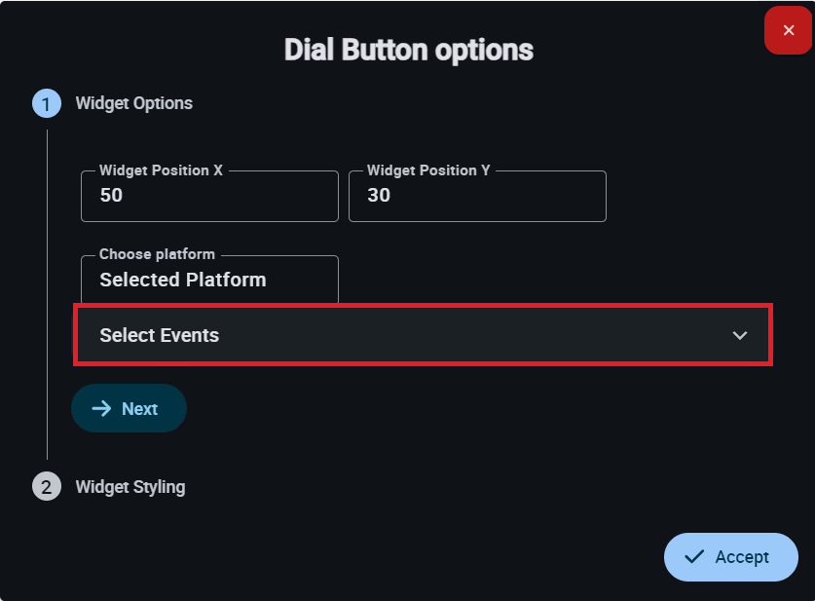The image size is (815, 601).
Task: Click the Dial Button options title
Action: pyautogui.click(x=408, y=50)
